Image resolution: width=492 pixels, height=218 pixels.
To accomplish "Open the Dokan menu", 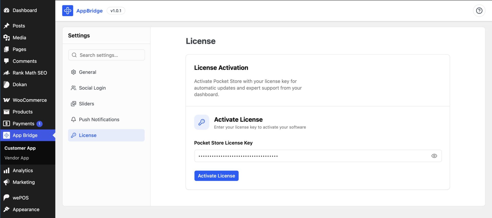I will pos(28,85).
